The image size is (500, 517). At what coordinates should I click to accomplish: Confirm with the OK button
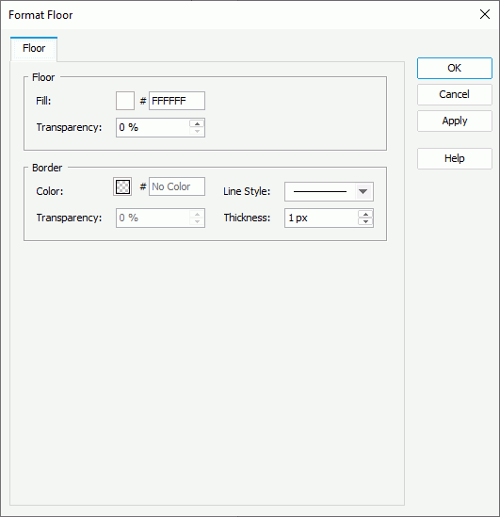pos(455,68)
